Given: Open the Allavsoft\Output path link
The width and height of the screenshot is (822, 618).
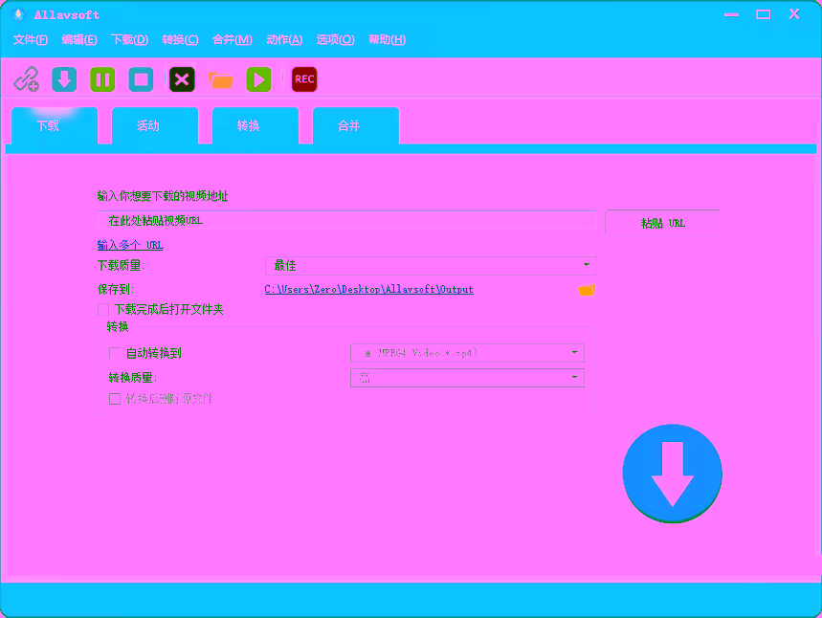Looking at the screenshot, I should pyautogui.click(x=369, y=289).
